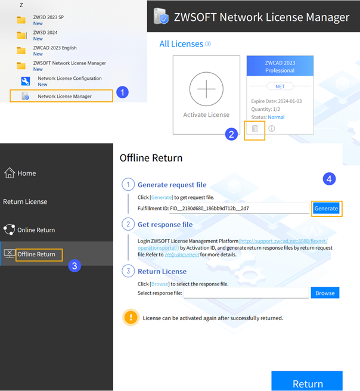Select the ZWCAD 2023 Professional license header
Viewport: 360px width, 391px height.
click(x=280, y=66)
